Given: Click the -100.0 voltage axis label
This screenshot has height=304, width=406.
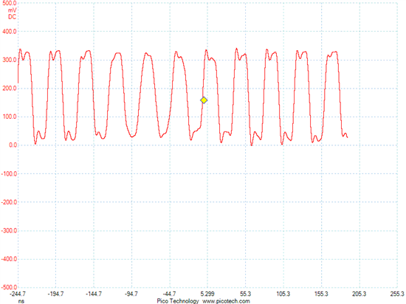Looking at the screenshot, I should tap(9, 174).
